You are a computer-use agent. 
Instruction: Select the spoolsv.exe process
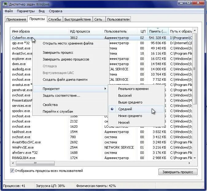pyautogui.click(x=21, y=111)
